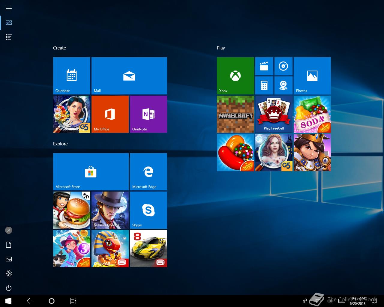Open the Seekers Notes game tile
This screenshot has width=384, height=307.
110,210
